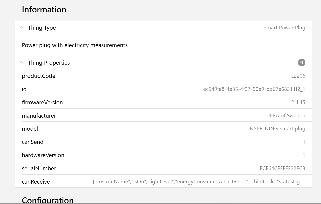This screenshot has height=204, width=321.
Task: Click the IKEA of Sweden value
Action: pyautogui.click(x=287, y=116)
